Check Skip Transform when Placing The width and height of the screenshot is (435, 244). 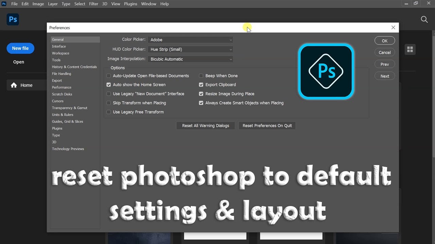point(109,103)
